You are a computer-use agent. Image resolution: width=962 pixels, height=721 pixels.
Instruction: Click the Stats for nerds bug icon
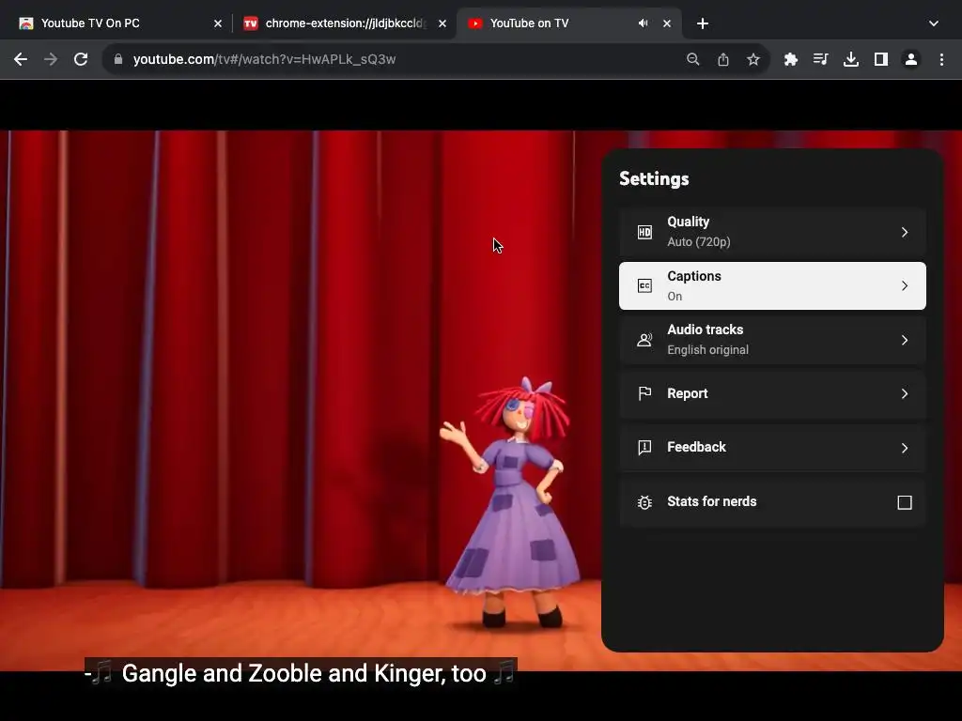pos(644,502)
